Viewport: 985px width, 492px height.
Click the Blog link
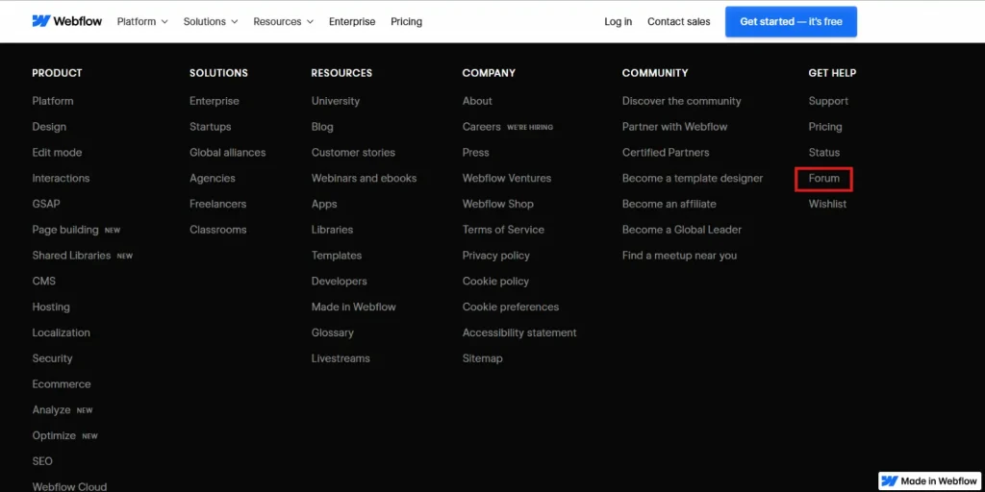click(x=322, y=127)
